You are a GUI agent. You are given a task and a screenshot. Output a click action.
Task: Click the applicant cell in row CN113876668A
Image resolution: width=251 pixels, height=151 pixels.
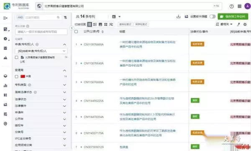tap(241, 44)
